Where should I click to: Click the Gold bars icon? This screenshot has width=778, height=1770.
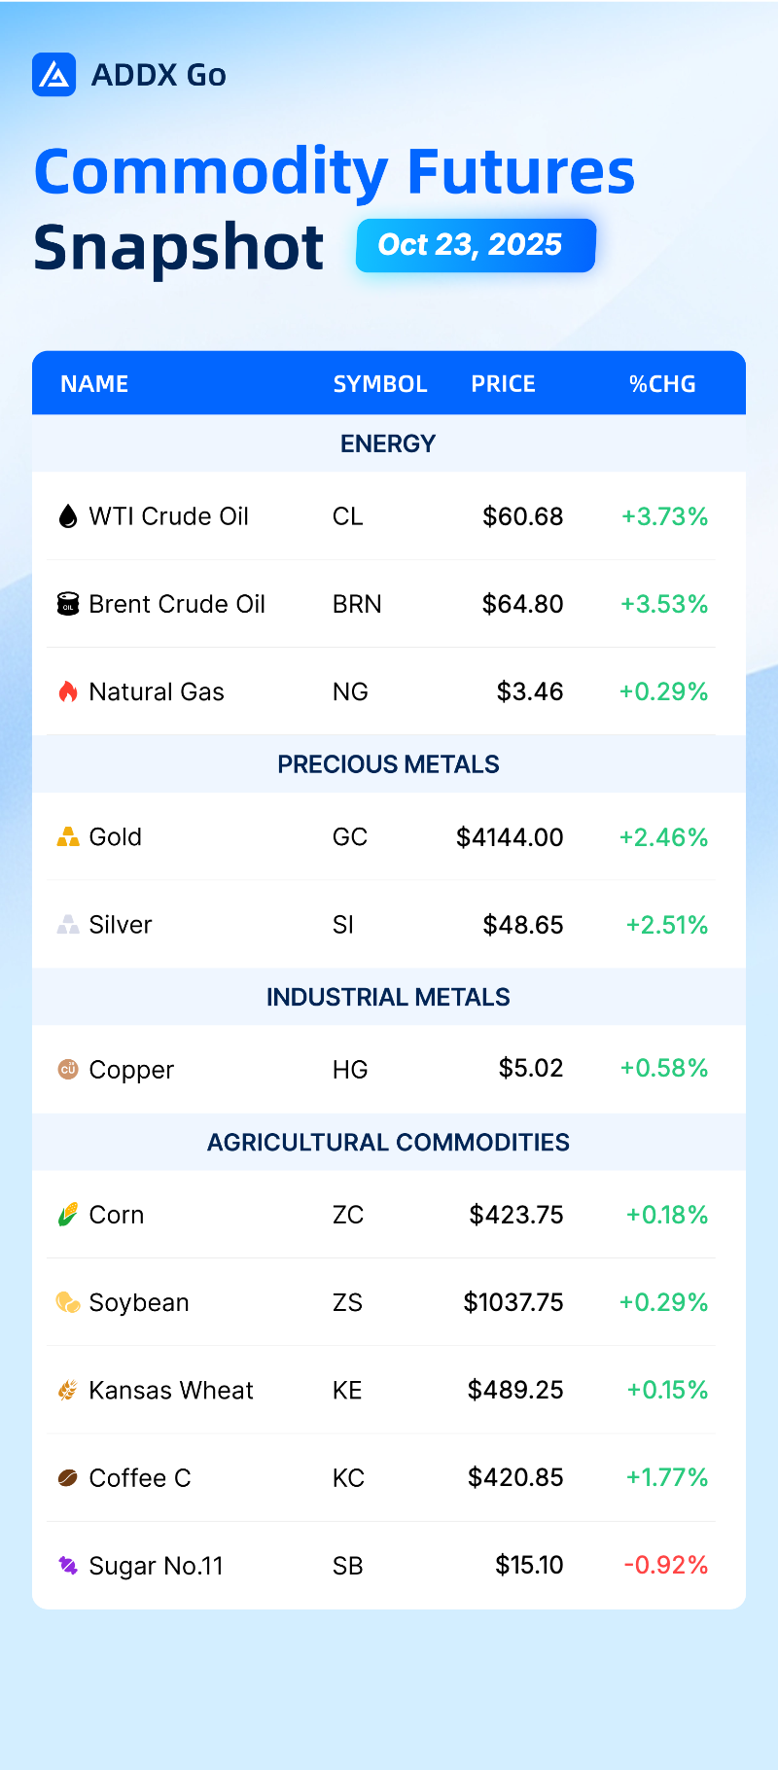click(68, 837)
